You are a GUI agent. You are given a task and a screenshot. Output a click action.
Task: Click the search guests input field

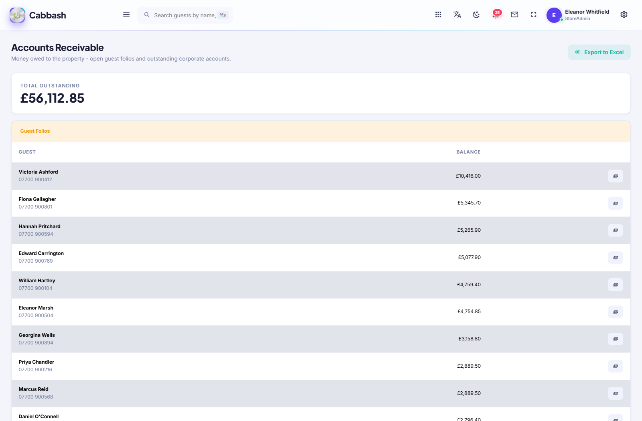[x=185, y=15]
